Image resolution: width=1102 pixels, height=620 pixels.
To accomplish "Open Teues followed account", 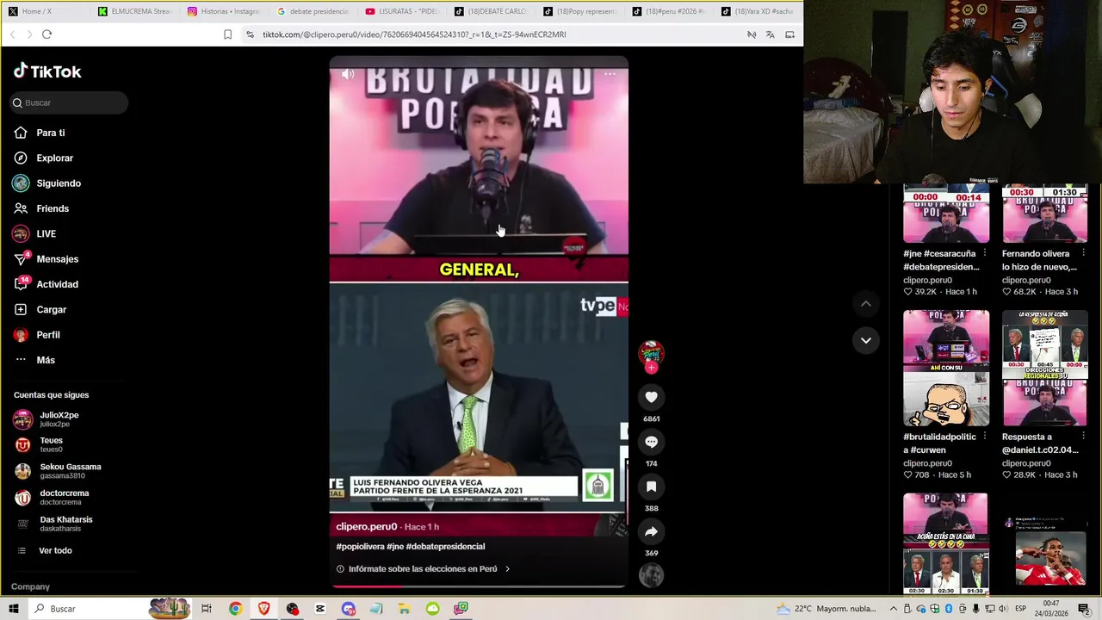I will [51, 444].
